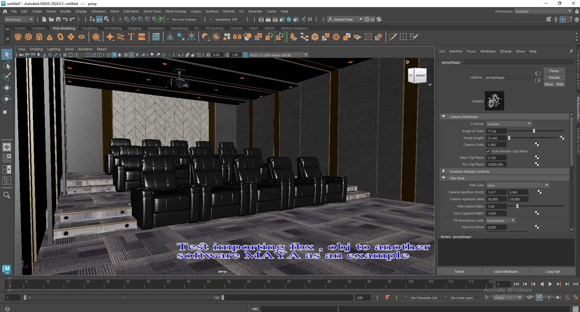The image size is (580, 312).
Task: Click the Play backwards button
Action: 542,284
